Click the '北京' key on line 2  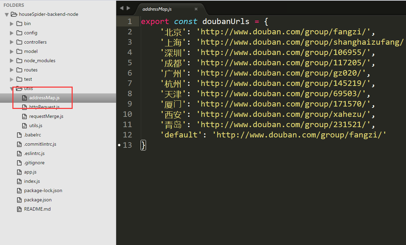click(x=173, y=32)
